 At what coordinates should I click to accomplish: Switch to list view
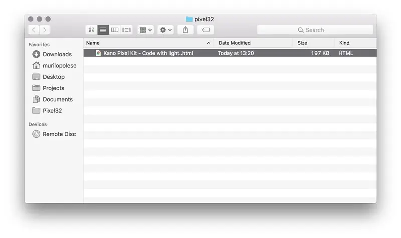103,30
